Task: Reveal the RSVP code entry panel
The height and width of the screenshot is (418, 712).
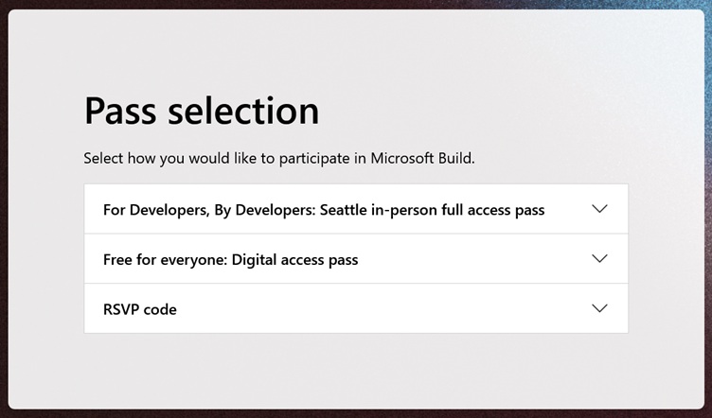Action: (356, 308)
